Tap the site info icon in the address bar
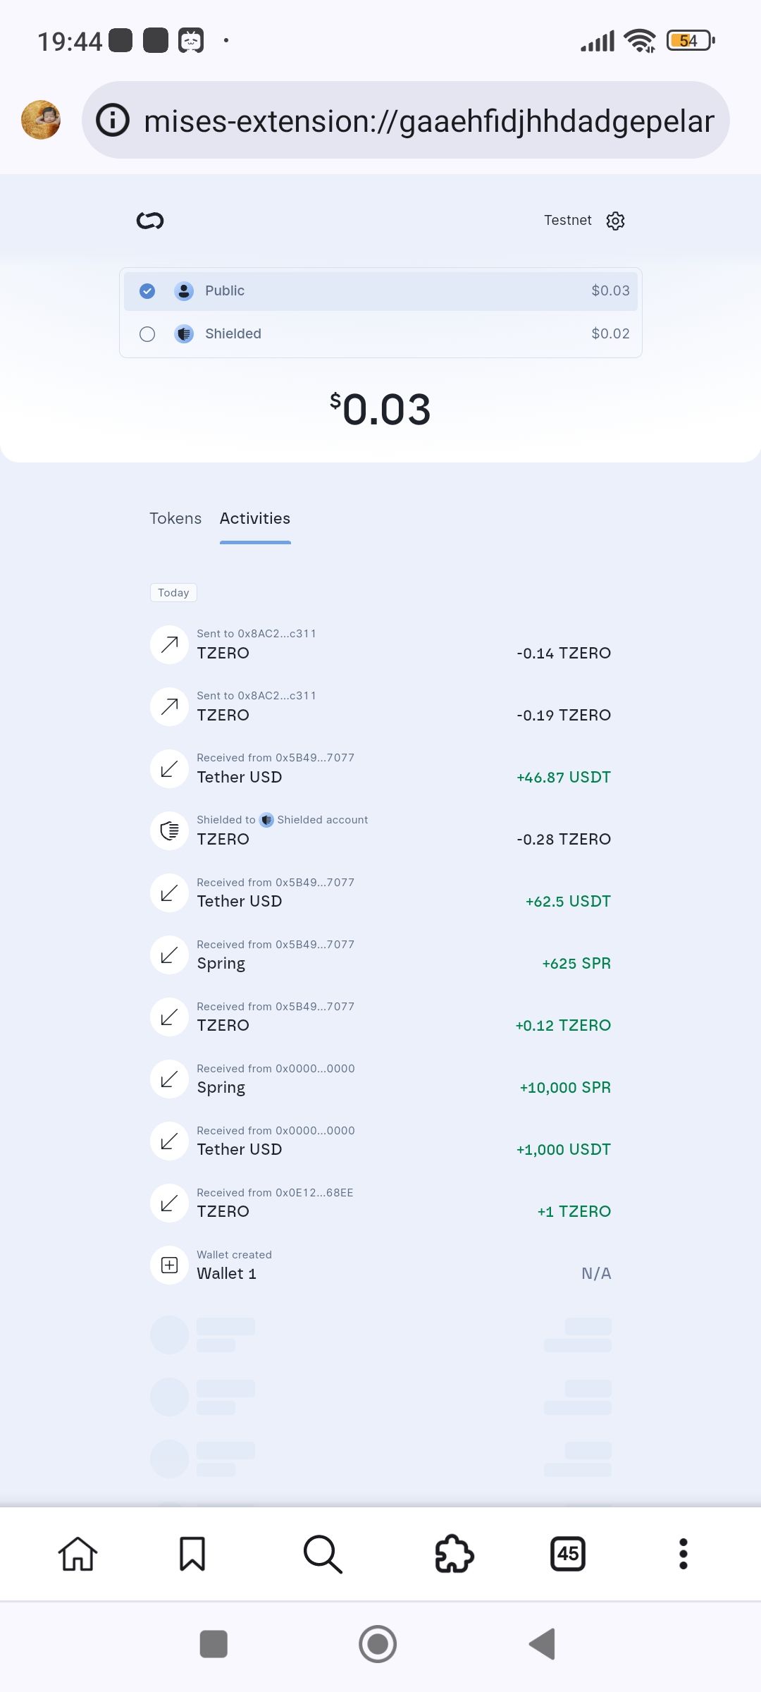The height and width of the screenshot is (1692, 761). point(113,120)
